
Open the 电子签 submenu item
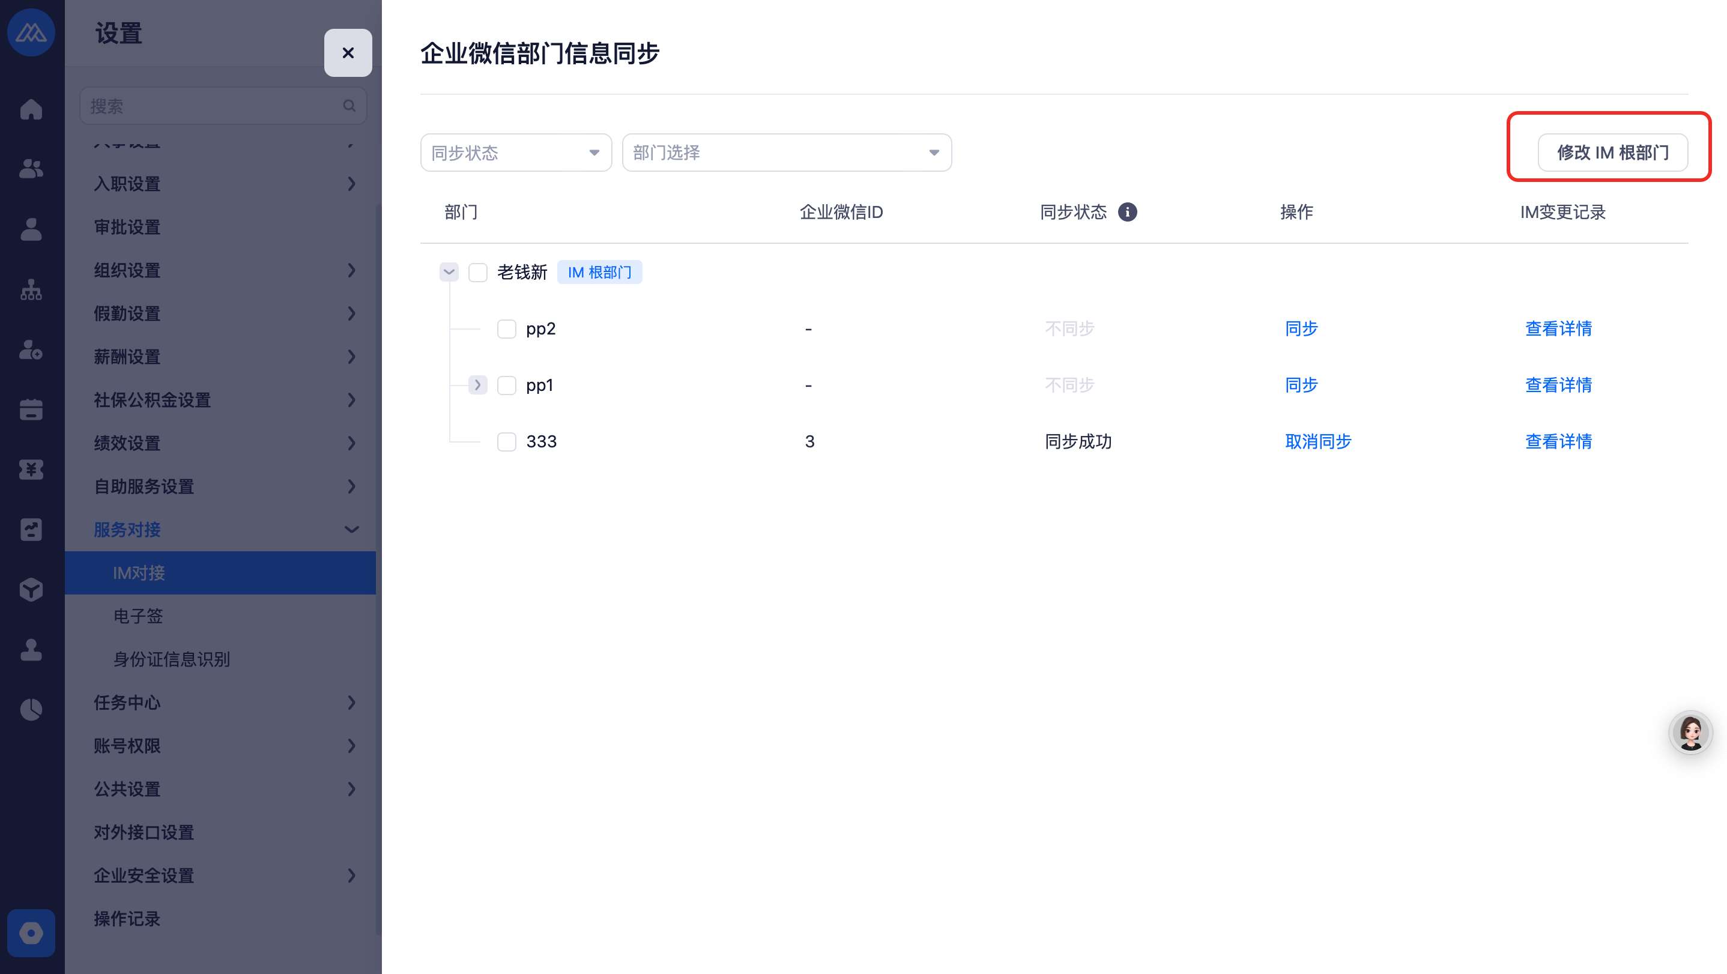[138, 616]
